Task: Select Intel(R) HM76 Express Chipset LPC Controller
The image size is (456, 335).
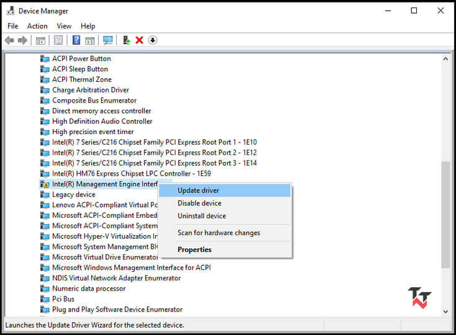Action: (x=132, y=174)
